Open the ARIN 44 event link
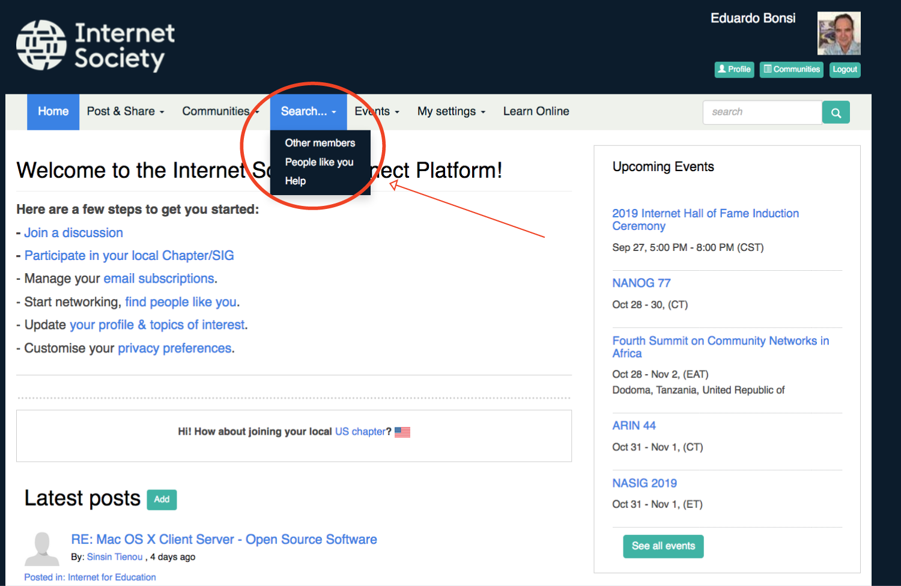This screenshot has height=586, width=901. point(634,426)
